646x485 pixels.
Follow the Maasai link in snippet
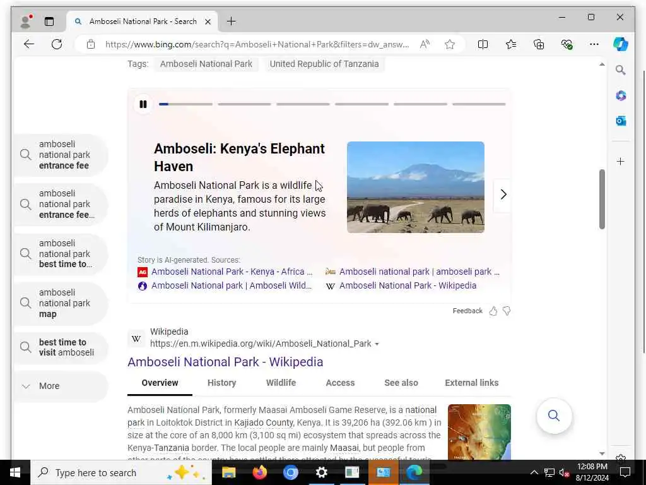(x=344, y=448)
